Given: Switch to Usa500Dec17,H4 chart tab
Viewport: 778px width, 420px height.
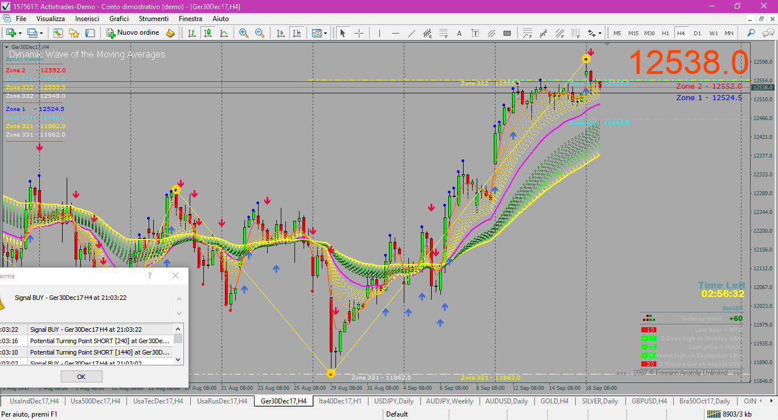Looking at the screenshot, I should (x=95, y=401).
